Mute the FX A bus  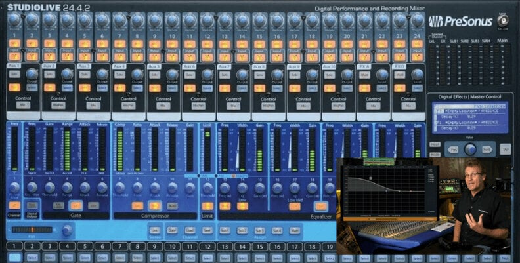pyautogui.click(x=364, y=75)
